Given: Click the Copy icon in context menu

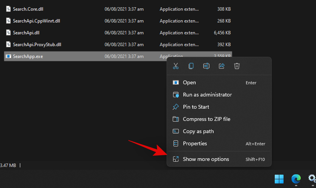Looking at the screenshot, I should pos(191,66).
